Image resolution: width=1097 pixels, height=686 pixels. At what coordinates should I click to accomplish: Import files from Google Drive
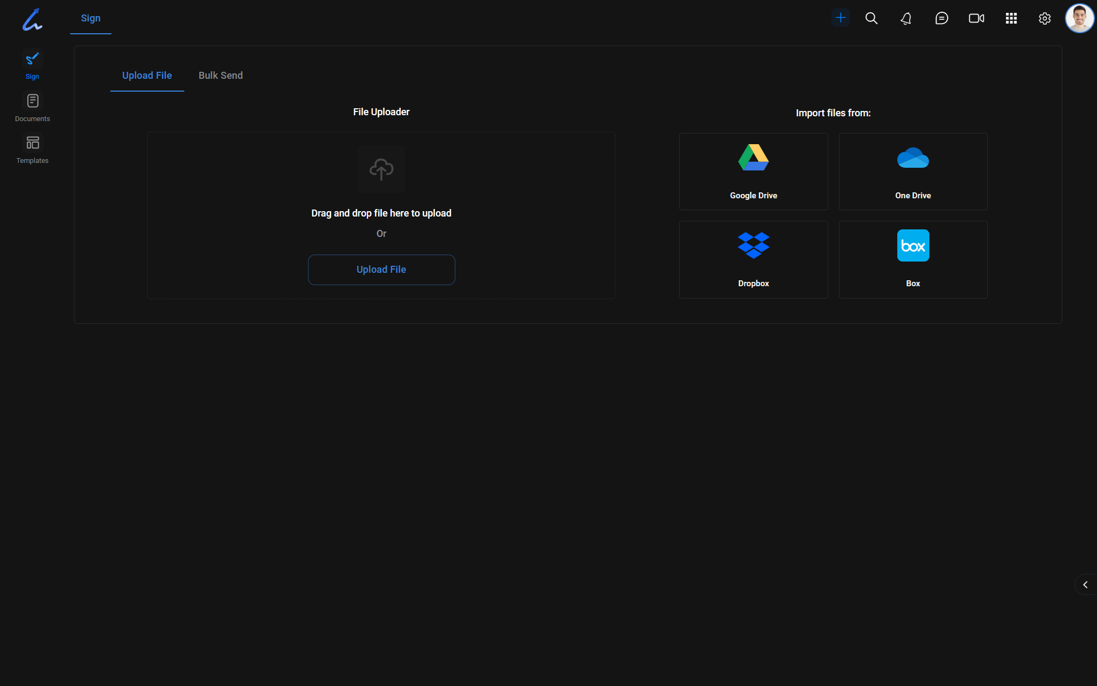point(753,171)
